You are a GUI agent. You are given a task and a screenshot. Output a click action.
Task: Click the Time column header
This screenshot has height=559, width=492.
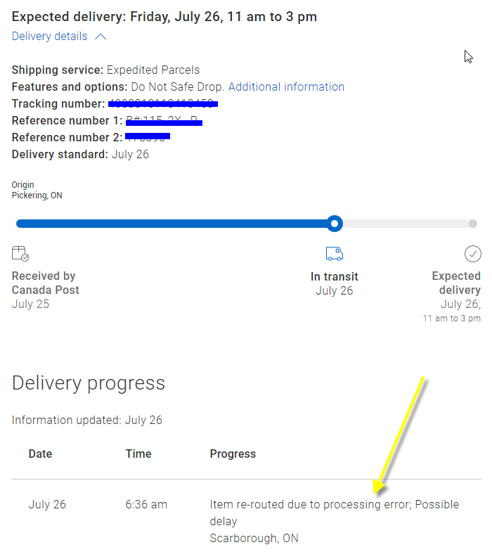pyautogui.click(x=138, y=454)
